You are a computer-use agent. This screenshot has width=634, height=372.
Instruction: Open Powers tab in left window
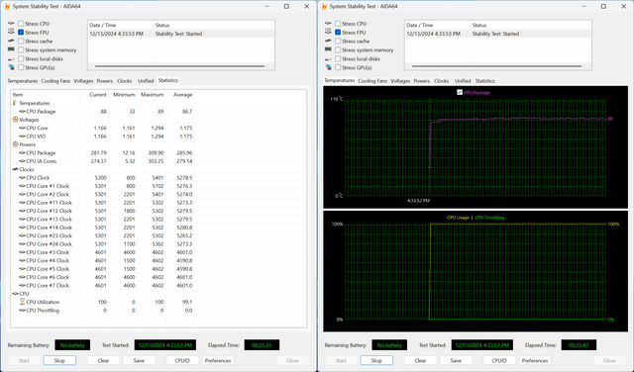tap(105, 81)
